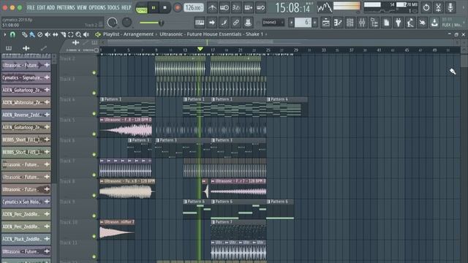Mute Track 10 with its green dot
468x263 pixels.
click(94, 236)
